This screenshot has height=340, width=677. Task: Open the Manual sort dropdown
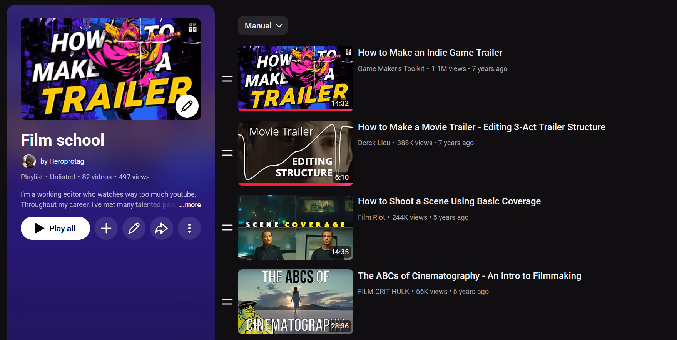[x=263, y=25]
